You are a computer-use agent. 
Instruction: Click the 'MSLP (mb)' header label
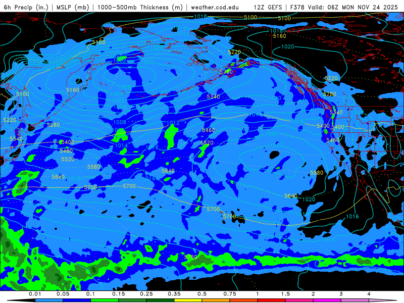(x=73, y=7)
